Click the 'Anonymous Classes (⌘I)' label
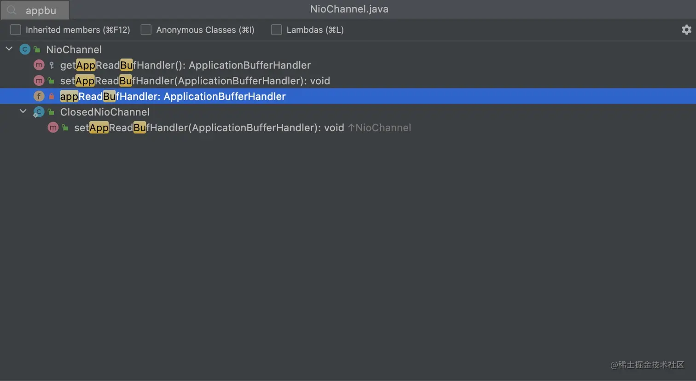Viewport: 696px width, 381px height. (x=205, y=30)
